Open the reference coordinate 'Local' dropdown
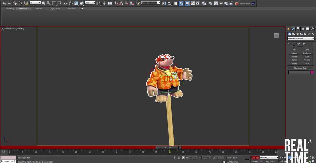 pos(90,3)
